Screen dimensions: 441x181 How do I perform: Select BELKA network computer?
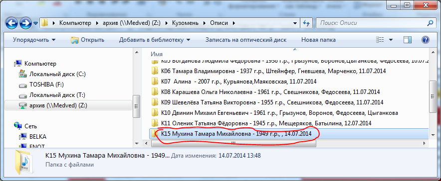(x=38, y=136)
